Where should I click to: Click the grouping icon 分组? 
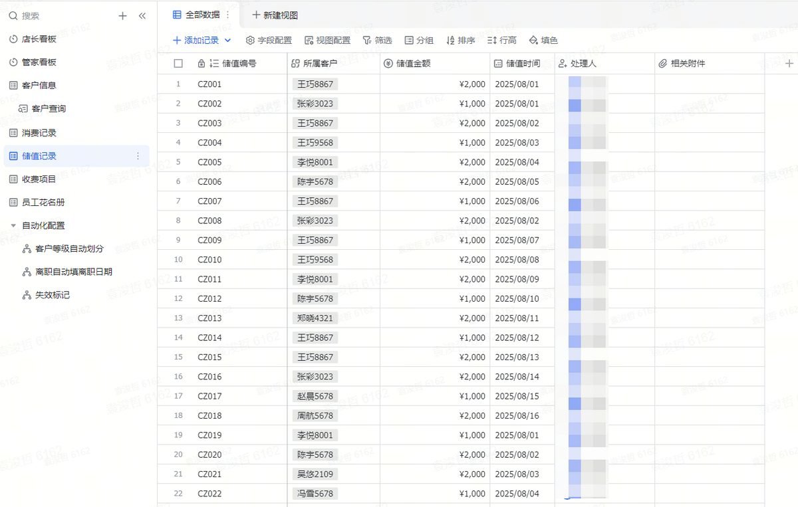coord(409,41)
